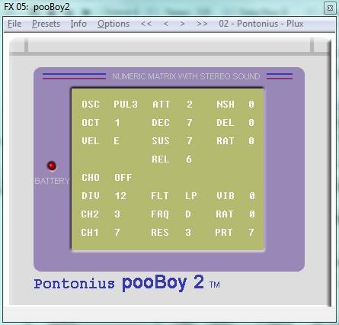Adjust the FRQ value D

[x=188, y=214]
